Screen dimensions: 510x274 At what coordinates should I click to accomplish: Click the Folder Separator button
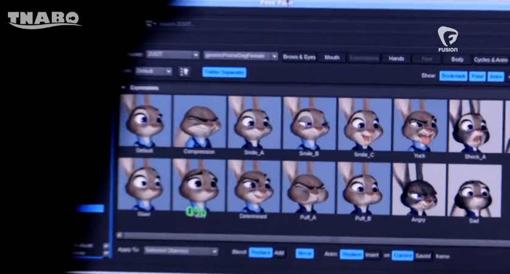(x=224, y=72)
